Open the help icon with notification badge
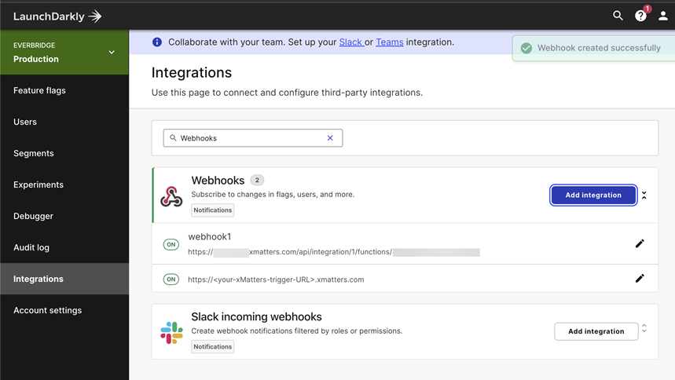 click(x=641, y=15)
